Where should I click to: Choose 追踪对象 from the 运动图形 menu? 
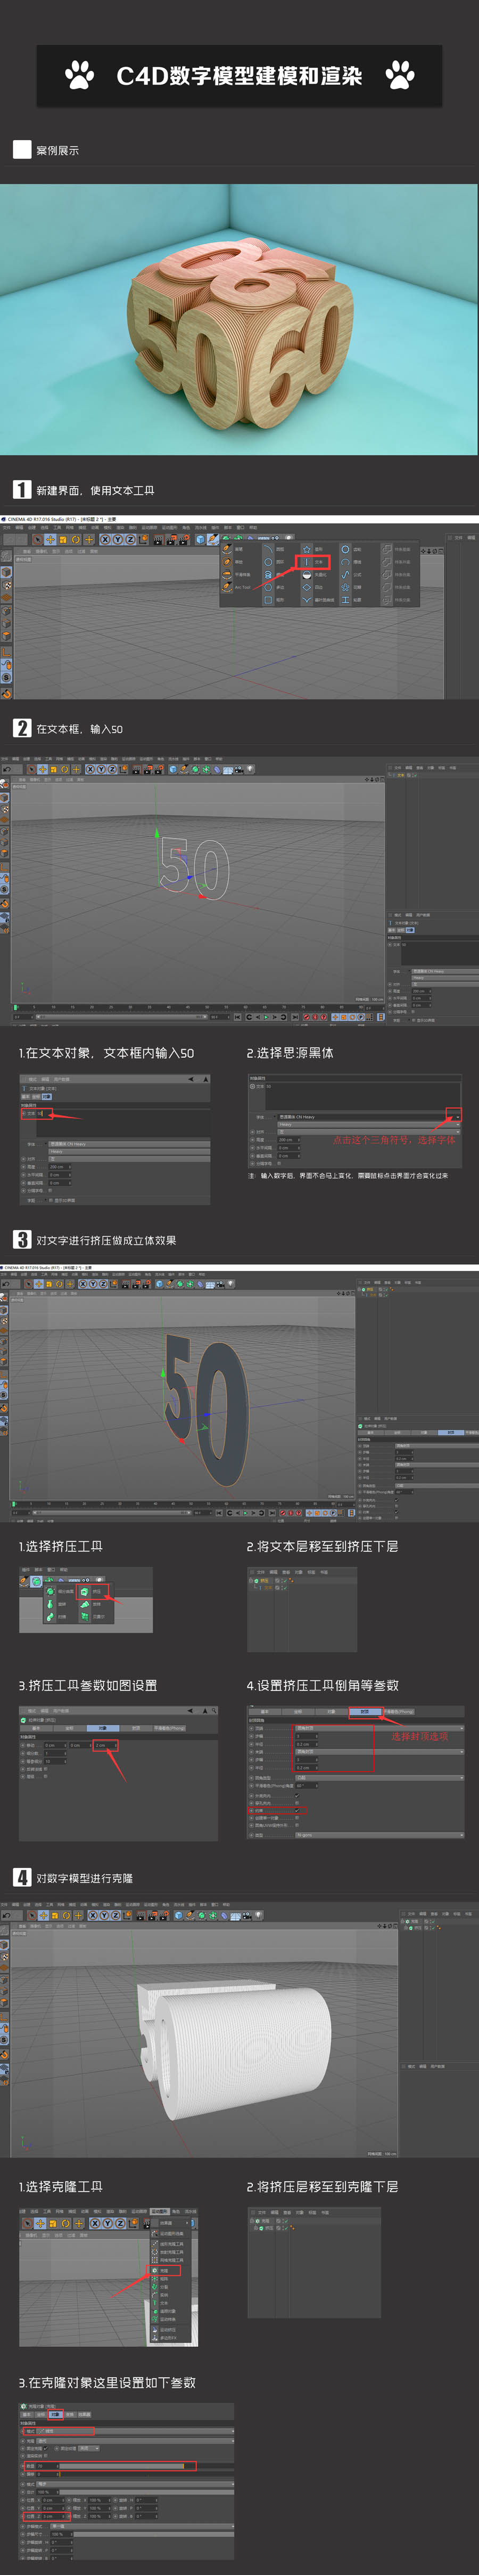167,2311
